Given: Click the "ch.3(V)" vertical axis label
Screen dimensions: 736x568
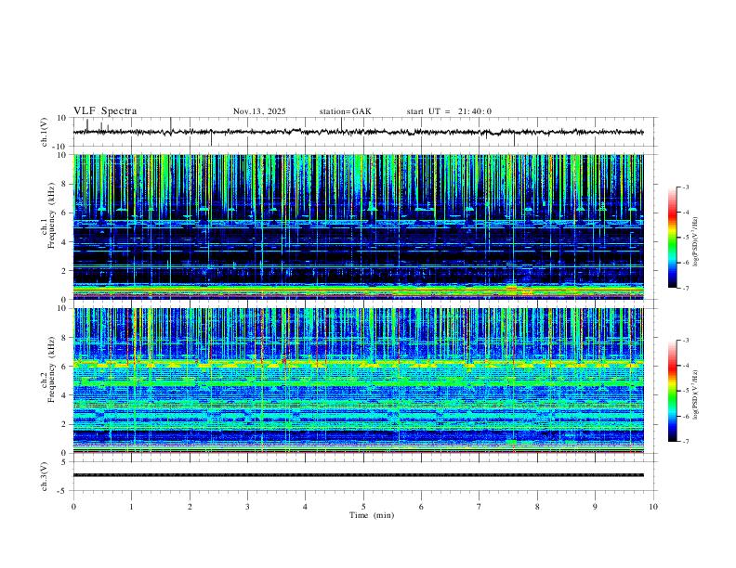Looking at the screenshot, I should (x=44, y=476).
